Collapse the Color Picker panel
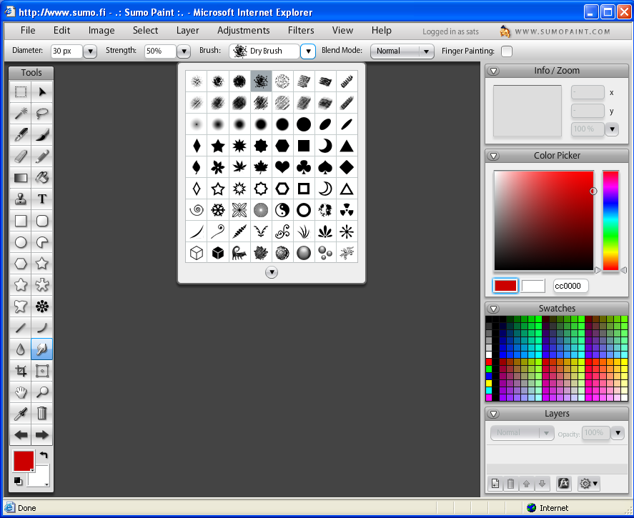The width and height of the screenshot is (634, 518). pos(493,155)
